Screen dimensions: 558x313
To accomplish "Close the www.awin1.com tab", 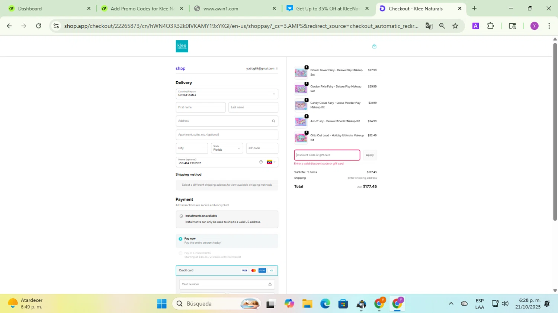I will pyautogui.click(x=274, y=9).
